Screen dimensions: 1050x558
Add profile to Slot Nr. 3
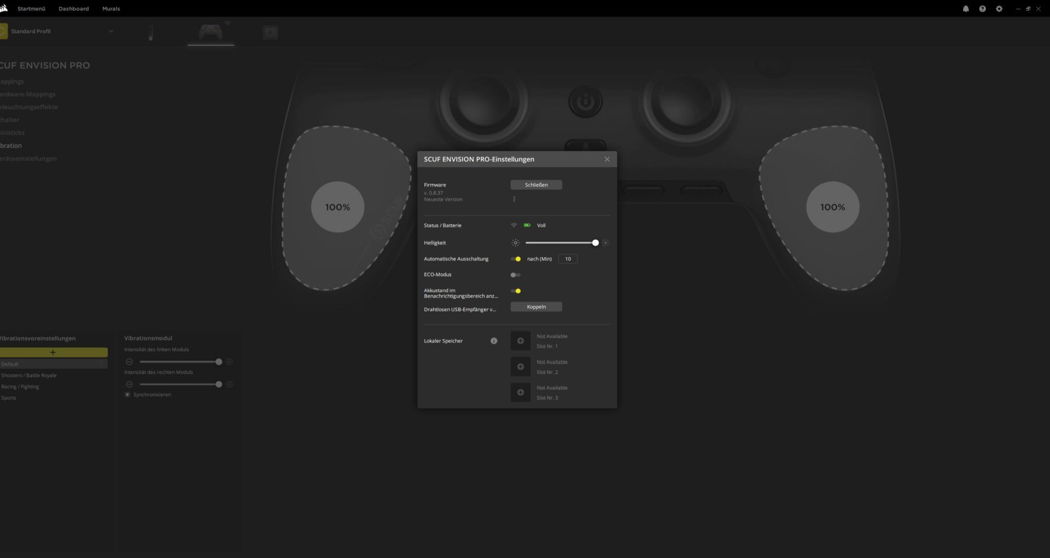coord(520,392)
